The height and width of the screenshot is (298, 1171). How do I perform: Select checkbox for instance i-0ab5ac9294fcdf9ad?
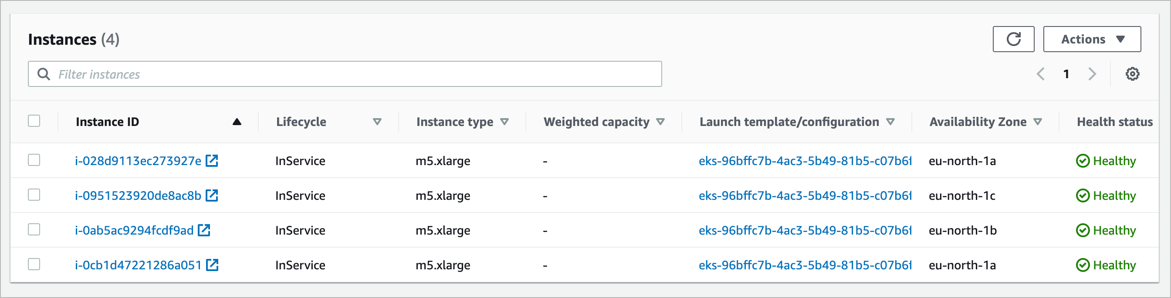[34, 229]
